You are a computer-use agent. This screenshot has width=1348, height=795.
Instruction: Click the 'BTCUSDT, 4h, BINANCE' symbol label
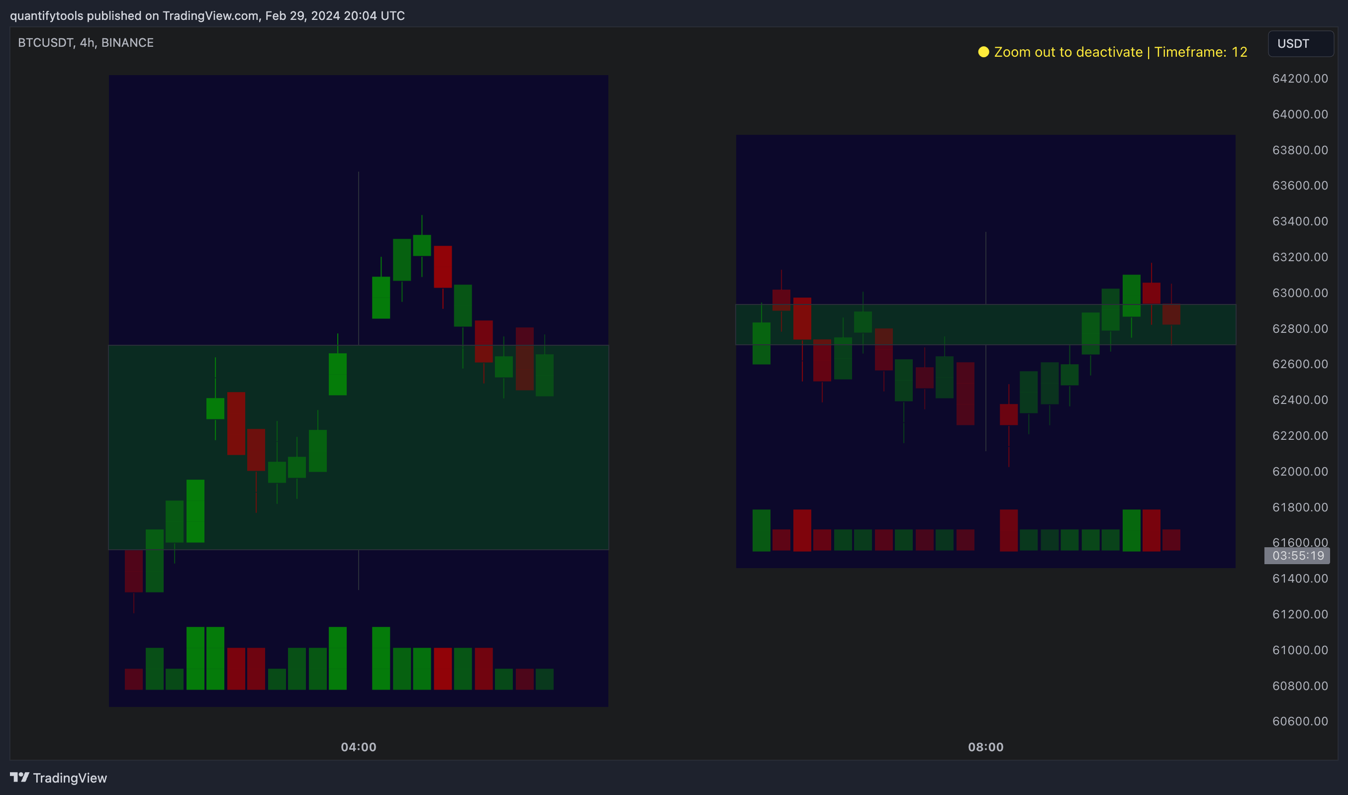pyautogui.click(x=86, y=42)
